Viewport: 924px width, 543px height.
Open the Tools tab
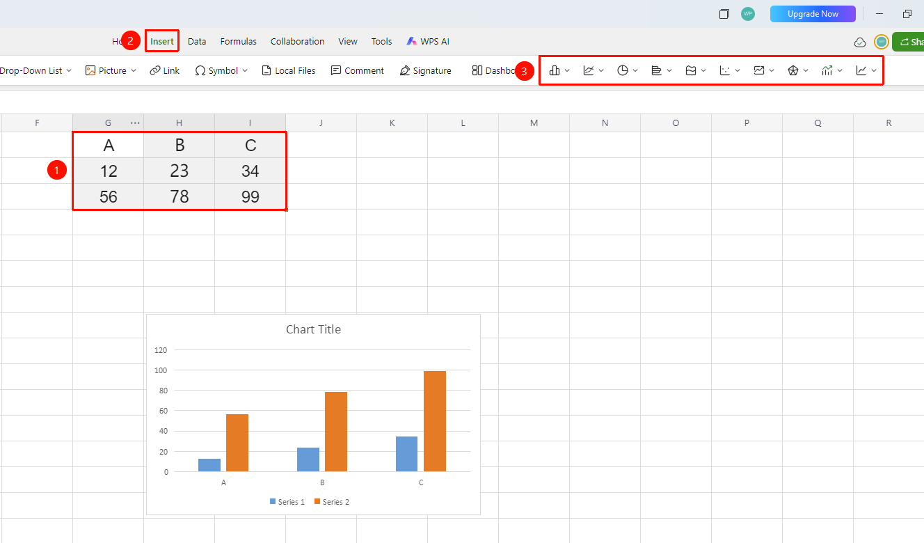tap(382, 42)
